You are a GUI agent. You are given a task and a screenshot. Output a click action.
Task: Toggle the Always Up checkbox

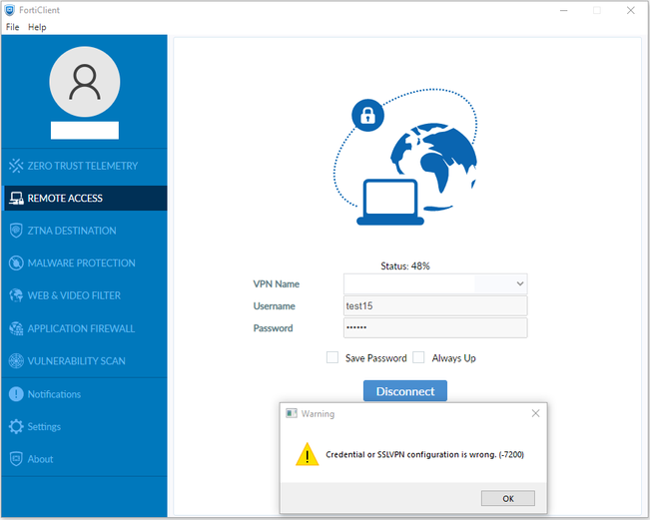(418, 357)
